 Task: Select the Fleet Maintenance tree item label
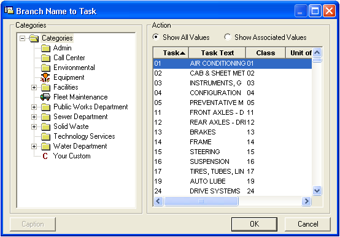pyautogui.click(x=80, y=97)
